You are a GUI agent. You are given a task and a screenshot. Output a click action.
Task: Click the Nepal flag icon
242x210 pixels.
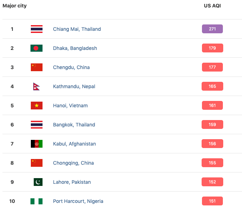pyautogui.click(x=36, y=86)
